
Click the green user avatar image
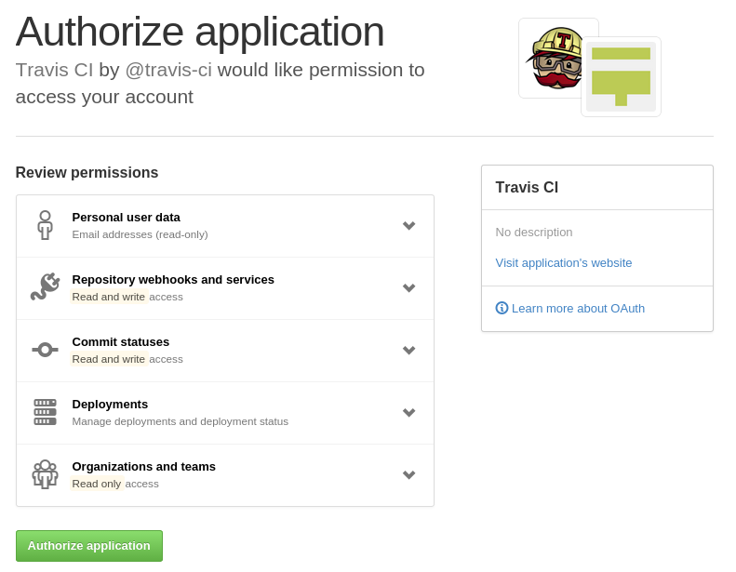621,76
